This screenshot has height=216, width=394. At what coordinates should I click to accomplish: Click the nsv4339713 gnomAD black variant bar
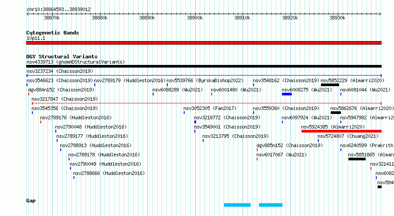[204, 66]
